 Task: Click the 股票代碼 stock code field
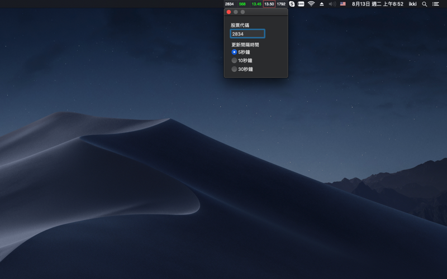pos(248,34)
